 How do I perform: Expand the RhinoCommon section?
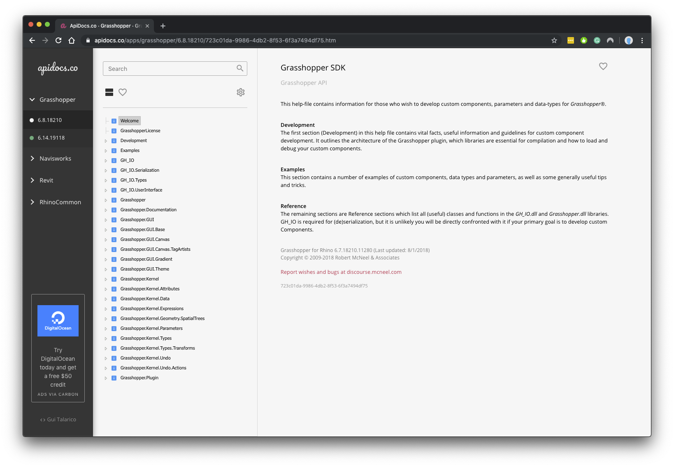[x=32, y=202]
